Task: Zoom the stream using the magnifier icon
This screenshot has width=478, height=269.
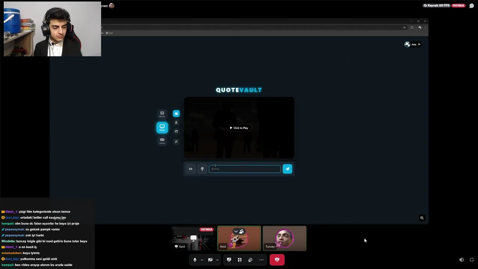Action: click(422, 218)
